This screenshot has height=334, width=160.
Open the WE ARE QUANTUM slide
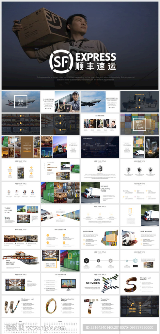pyautogui.click(x=21, y=147)
